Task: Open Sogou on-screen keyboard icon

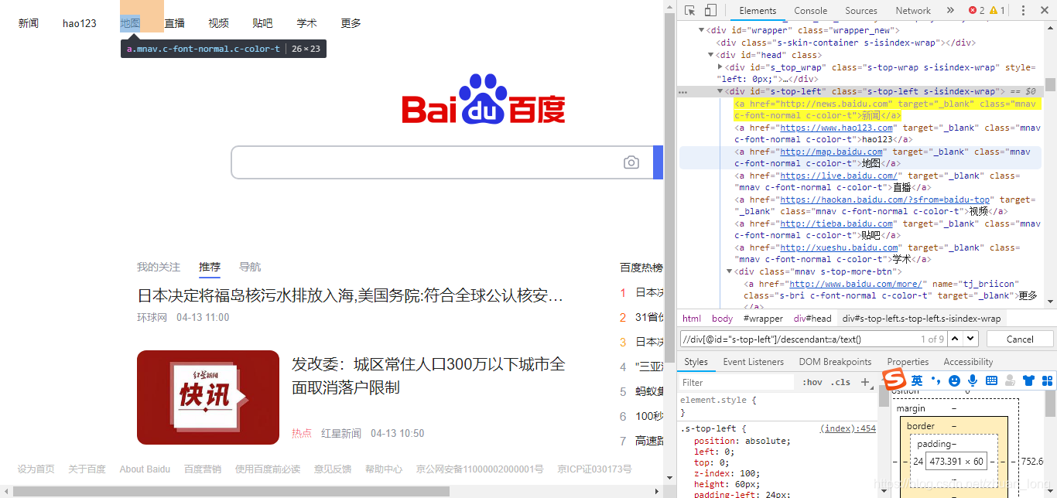Action: [992, 380]
